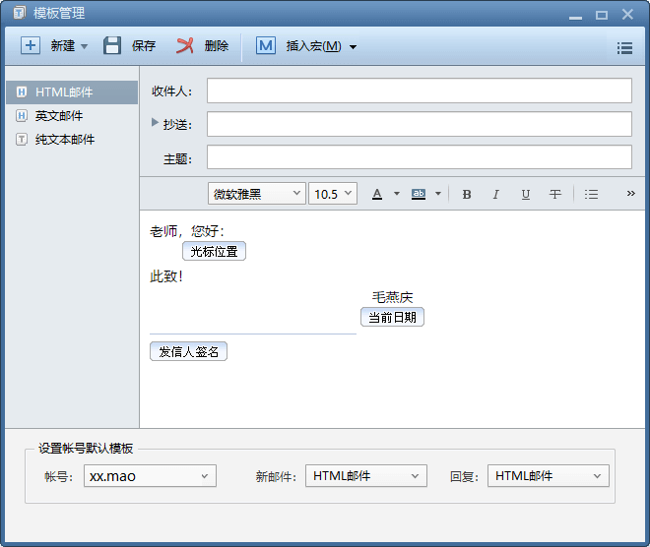Expand the 抄送 (CC) disclosure triangle
The height and width of the screenshot is (547, 650).
coord(155,123)
